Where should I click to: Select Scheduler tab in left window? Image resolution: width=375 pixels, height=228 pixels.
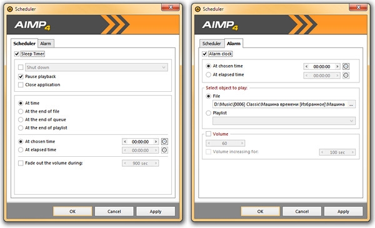point(24,43)
